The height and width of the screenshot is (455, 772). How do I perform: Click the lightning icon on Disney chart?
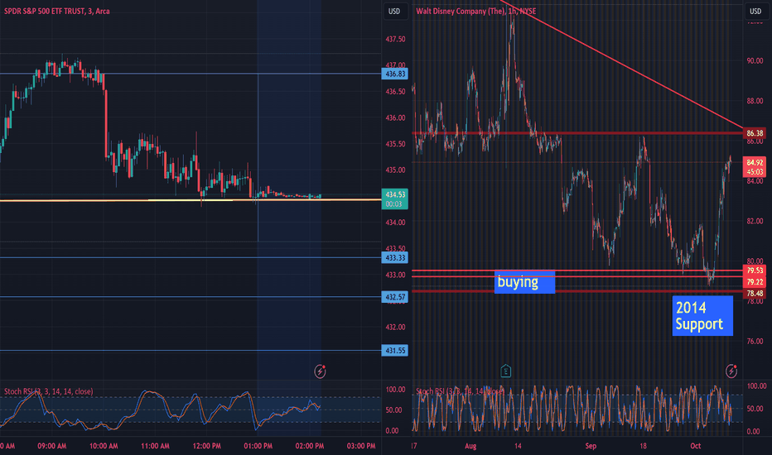pyautogui.click(x=731, y=371)
